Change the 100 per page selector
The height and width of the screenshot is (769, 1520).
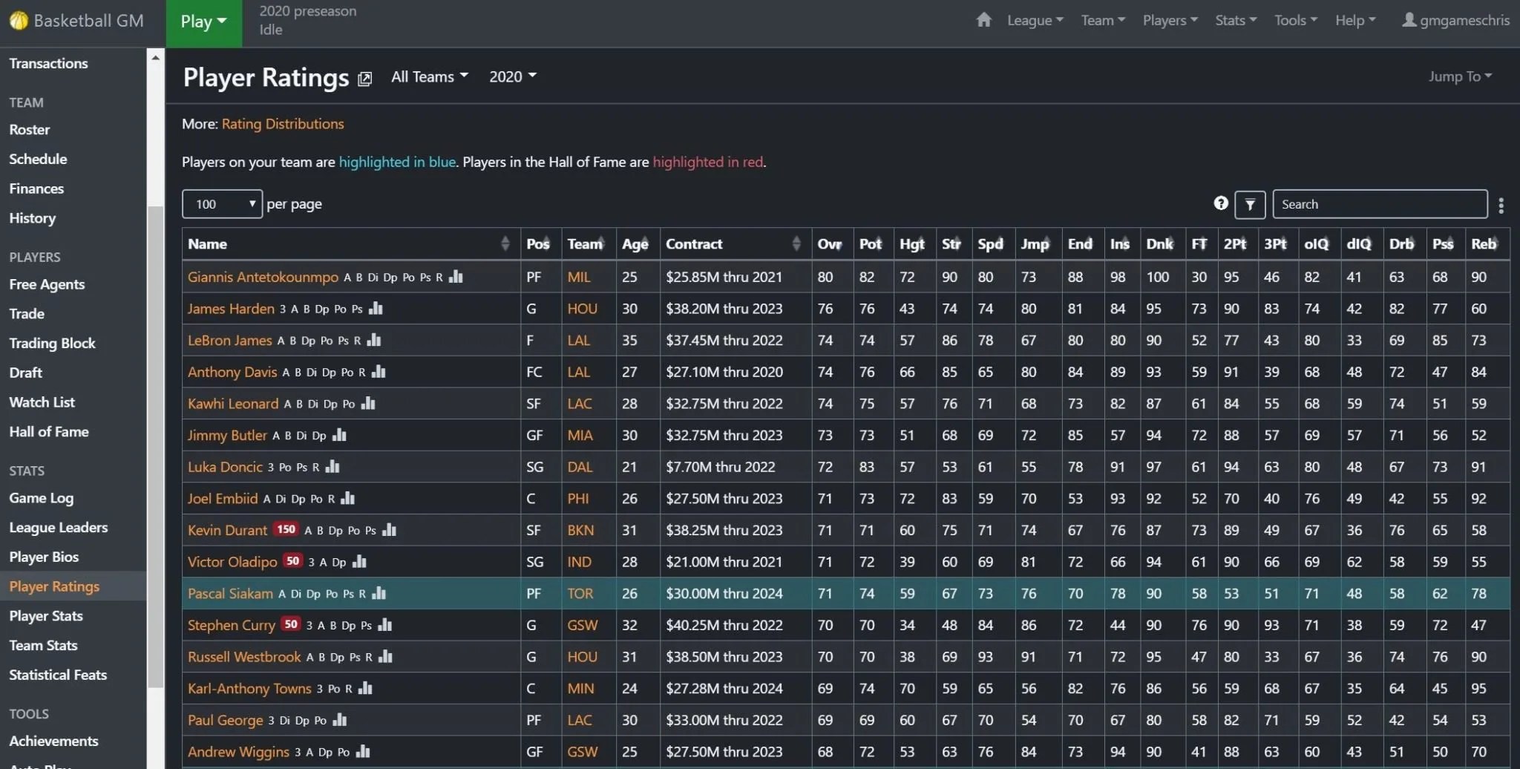pyautogui.click(x=221, y=203)
